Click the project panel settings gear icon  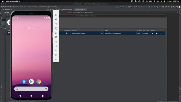click(x=56, y=10)
